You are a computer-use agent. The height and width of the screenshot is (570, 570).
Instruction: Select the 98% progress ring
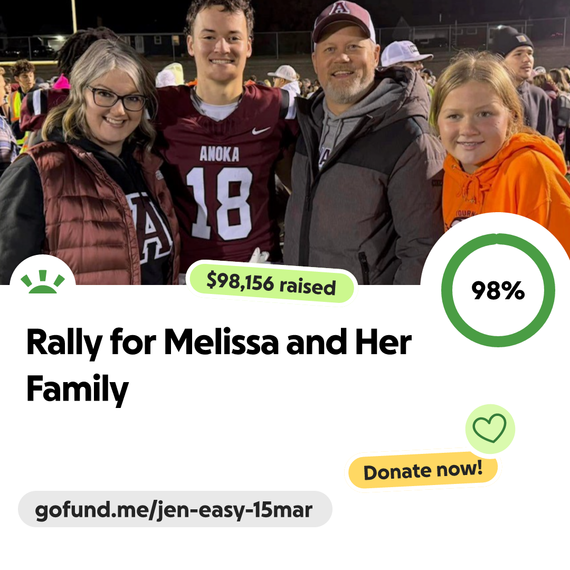pos(498,290)
